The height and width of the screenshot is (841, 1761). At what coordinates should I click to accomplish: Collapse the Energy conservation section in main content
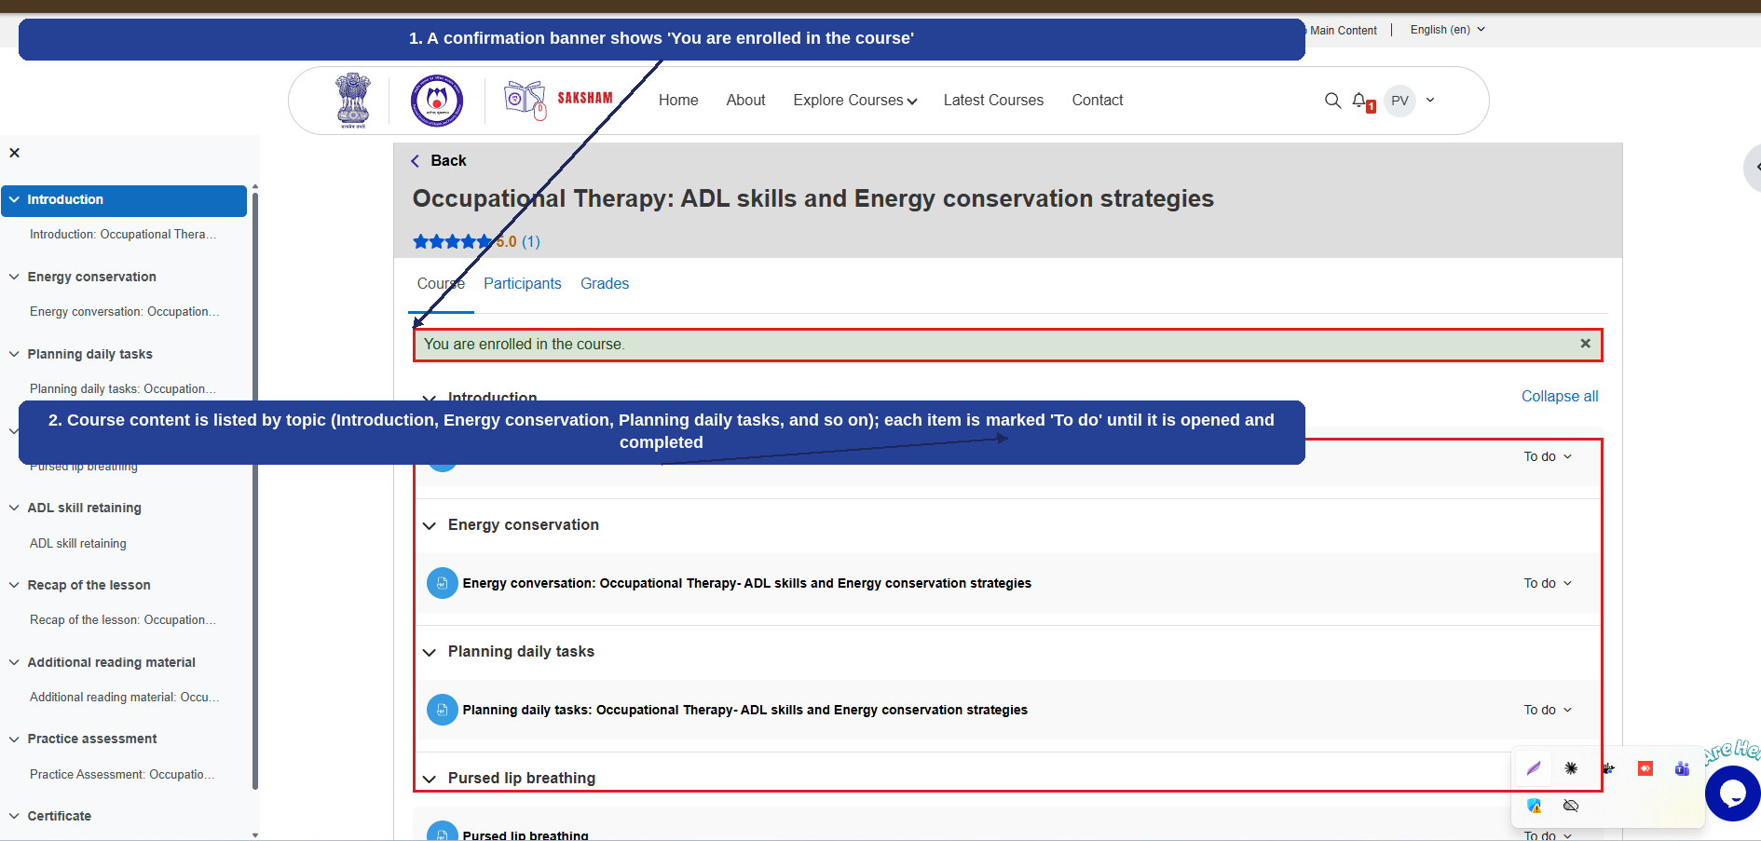(x=430, y=525)
